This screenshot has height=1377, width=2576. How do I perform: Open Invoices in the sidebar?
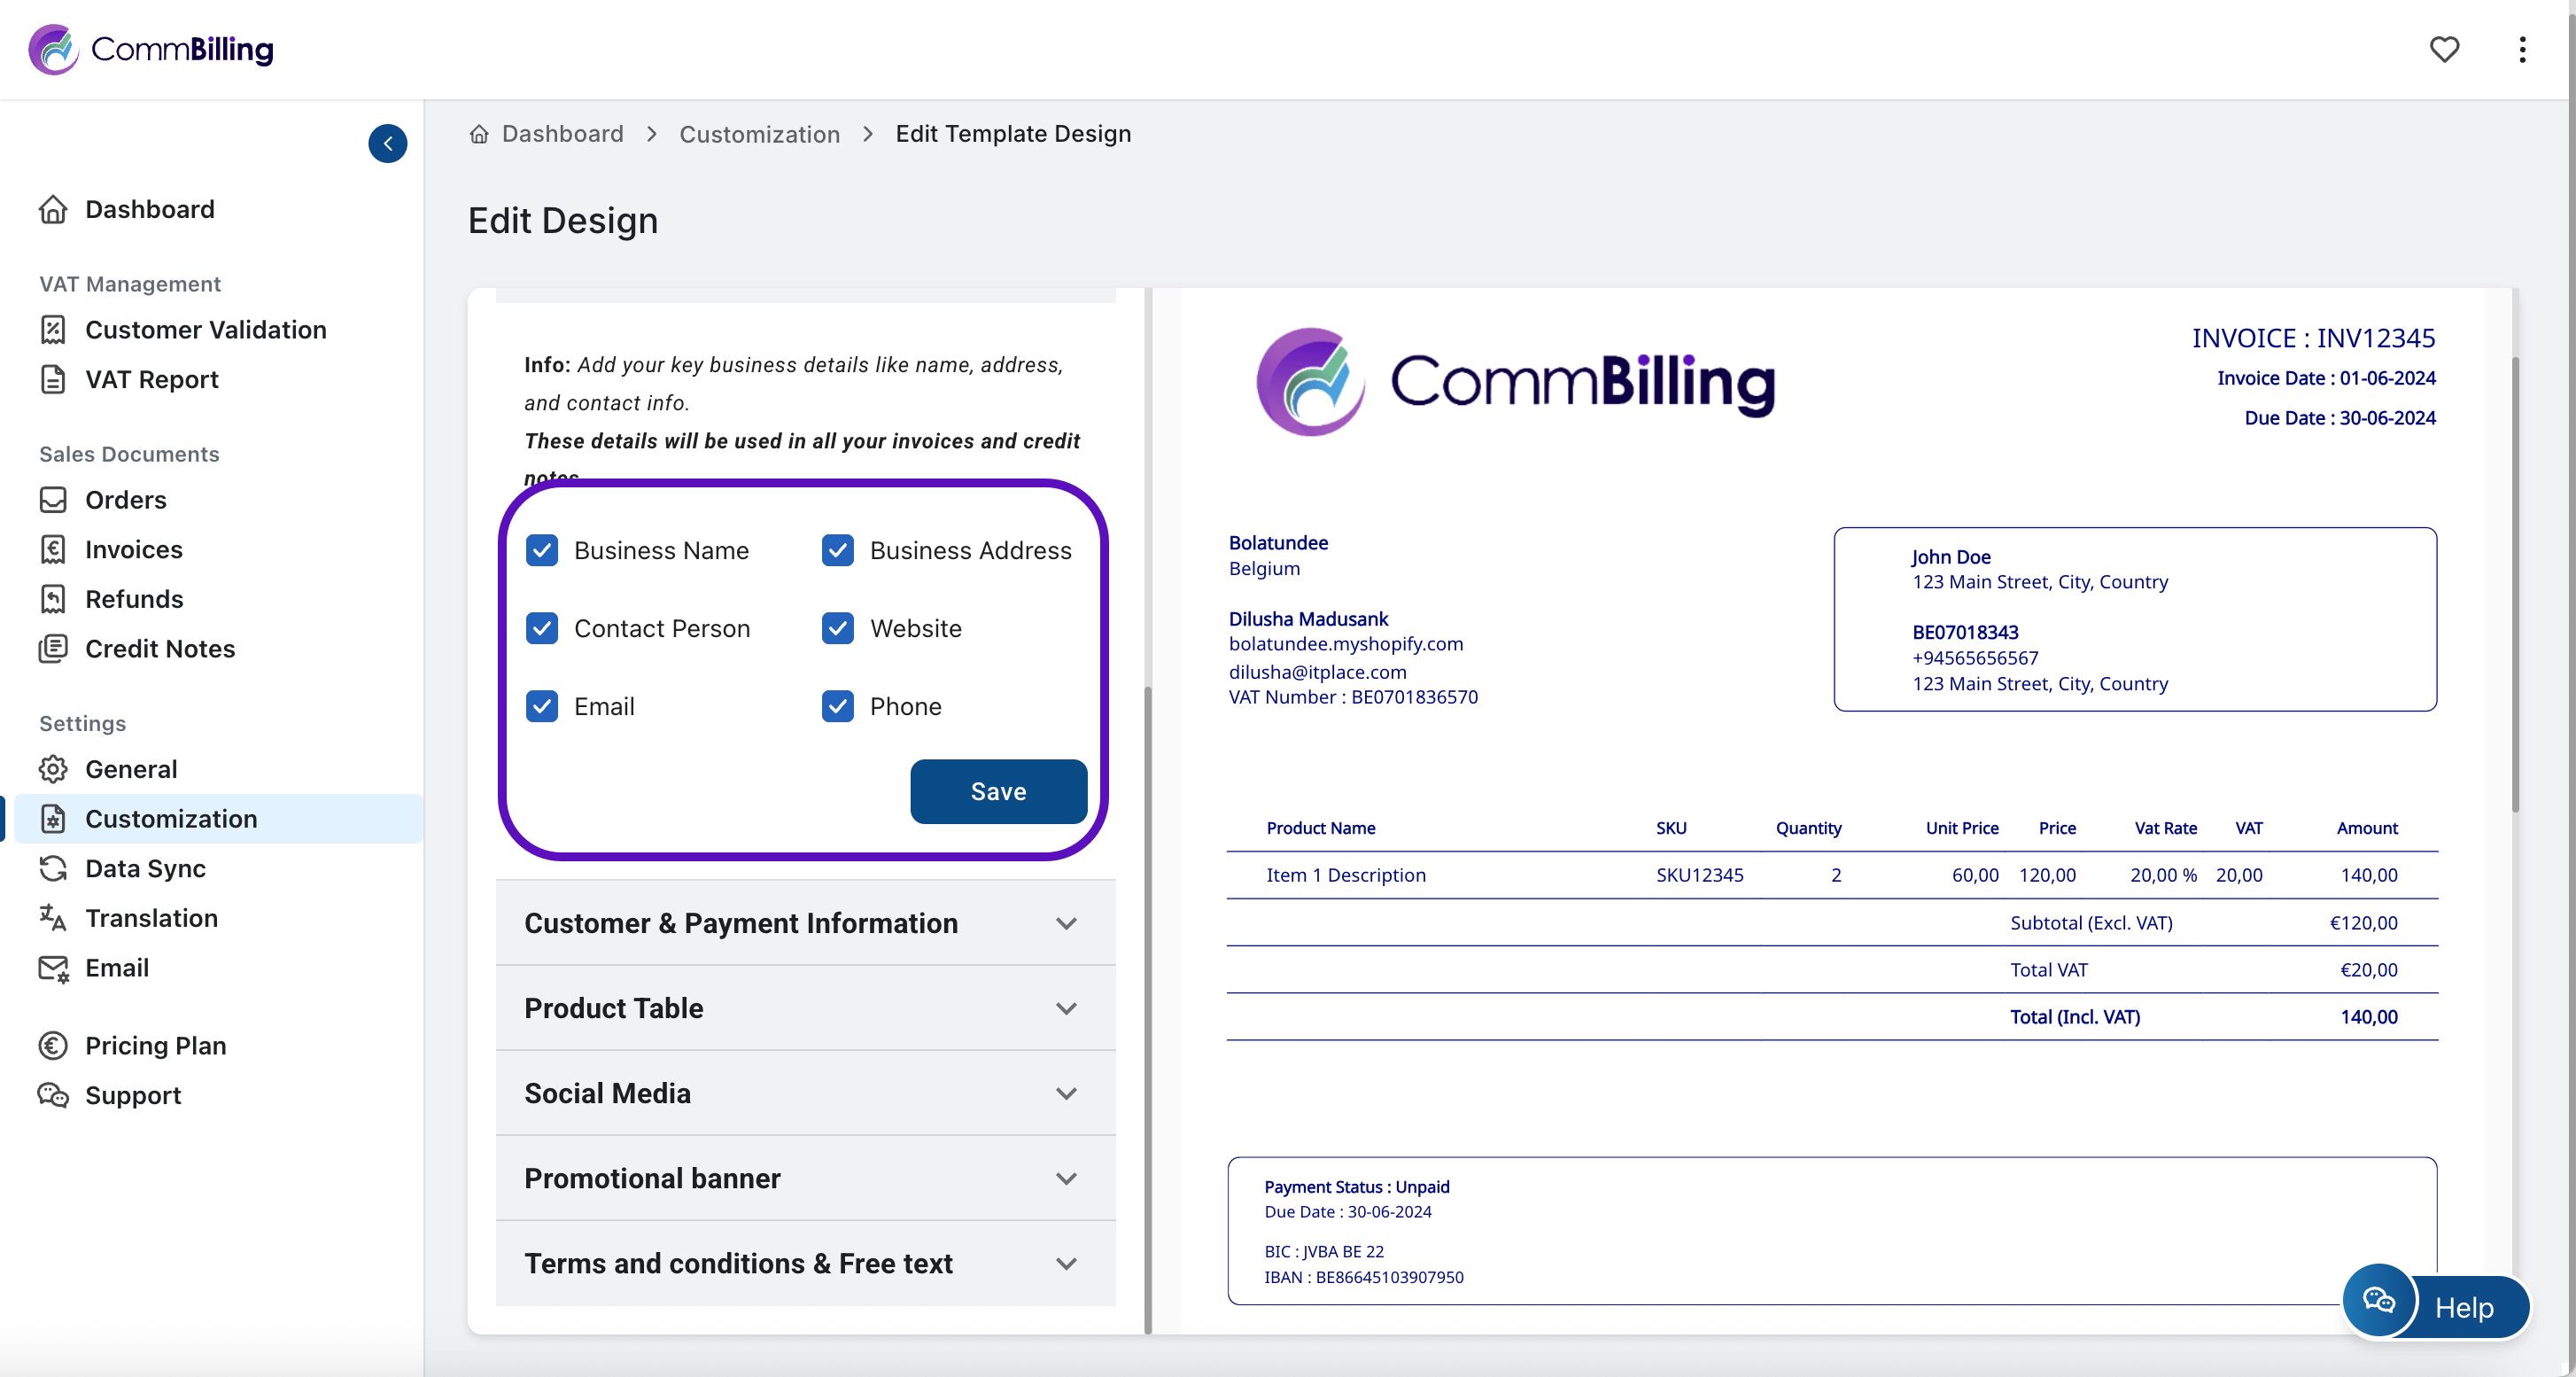133,549
